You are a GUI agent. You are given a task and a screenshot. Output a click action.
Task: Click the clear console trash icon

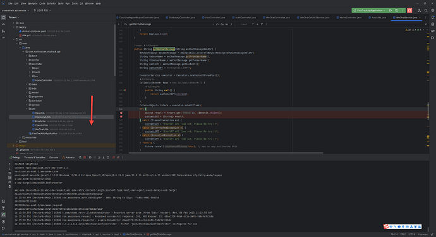[9, 186]
